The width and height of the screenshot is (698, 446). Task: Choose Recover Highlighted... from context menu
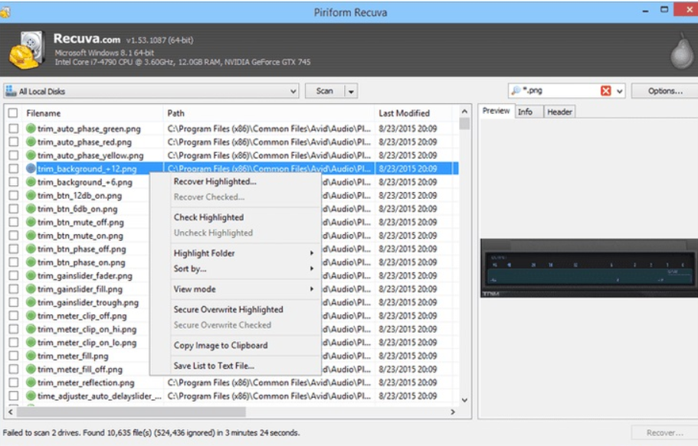tap(215, 181)
